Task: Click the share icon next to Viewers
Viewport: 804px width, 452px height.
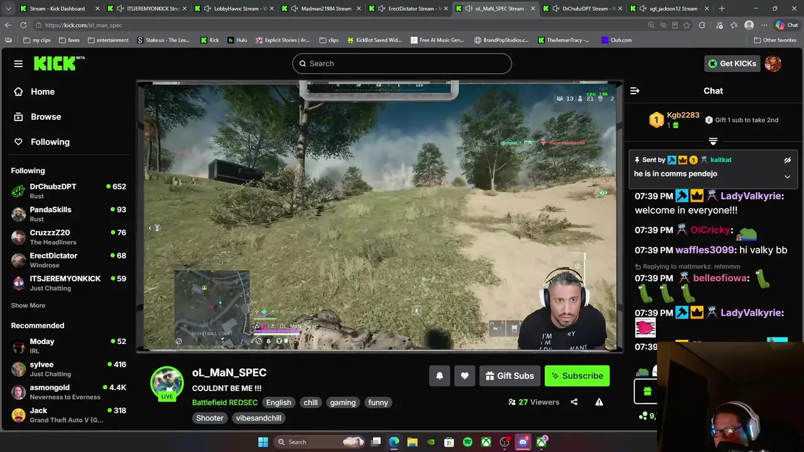Action: click(574, 402)
